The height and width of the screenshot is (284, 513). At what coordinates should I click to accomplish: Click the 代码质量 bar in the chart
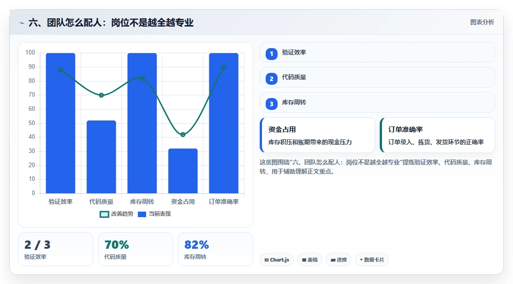point(101,157)
